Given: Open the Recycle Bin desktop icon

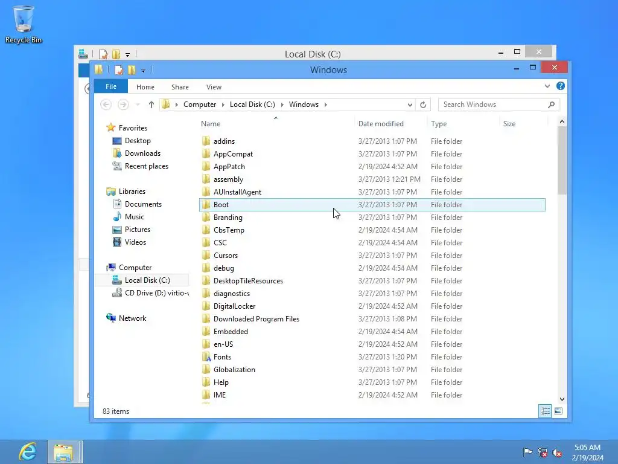Looking at the screenshot, I should pyautogui.click(x=24, y=24).
